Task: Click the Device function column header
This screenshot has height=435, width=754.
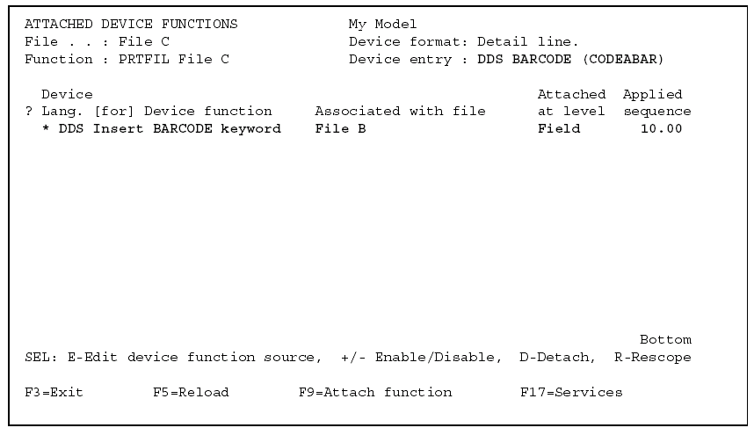Action: (x=208, y=112)
